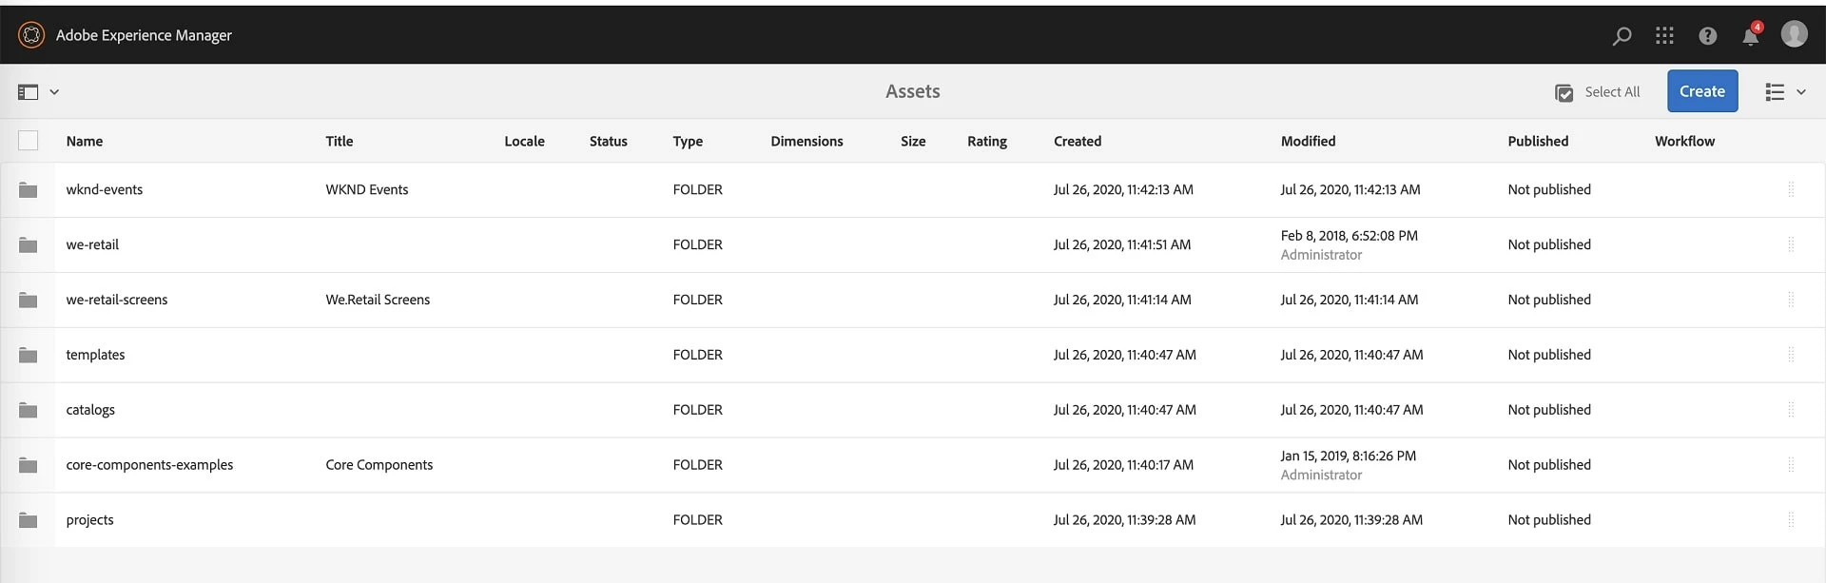Click the reorder handle on the we-retail row

point(1791,244)
